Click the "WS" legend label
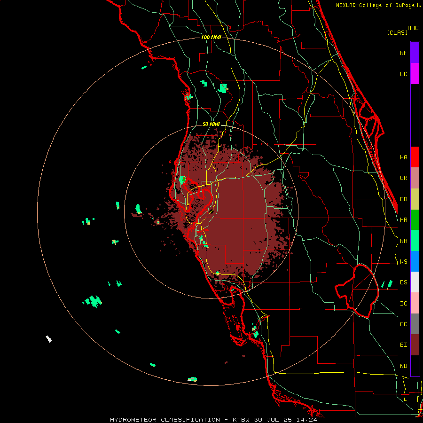423x423 pixels. (403, 262)
